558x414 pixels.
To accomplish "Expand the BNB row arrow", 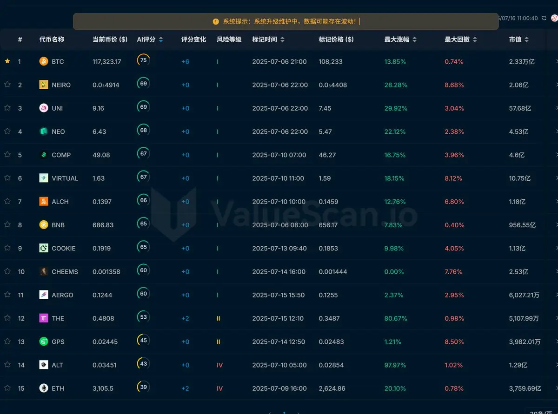I will (556, 225).
